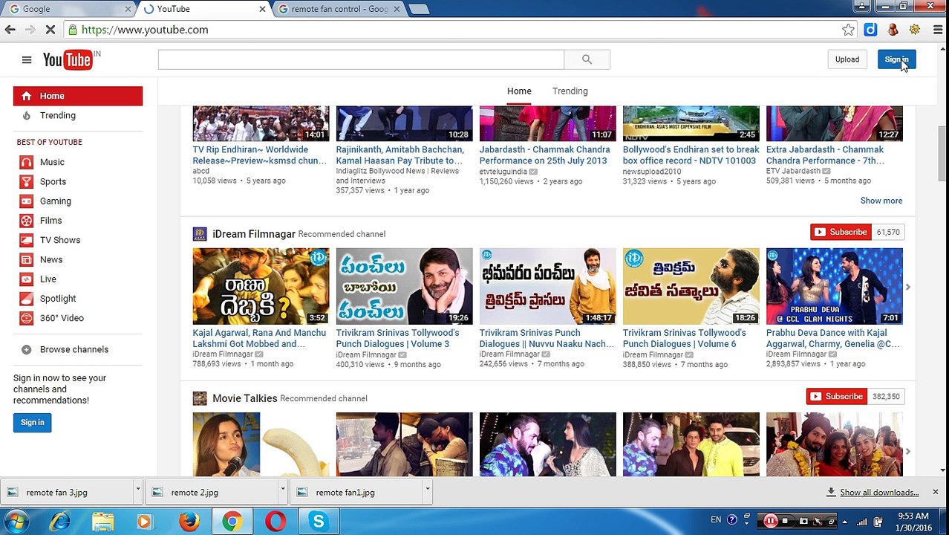Open newsupload2010 channel link
The image size is (949, 535).
click(x=651, y=171)
